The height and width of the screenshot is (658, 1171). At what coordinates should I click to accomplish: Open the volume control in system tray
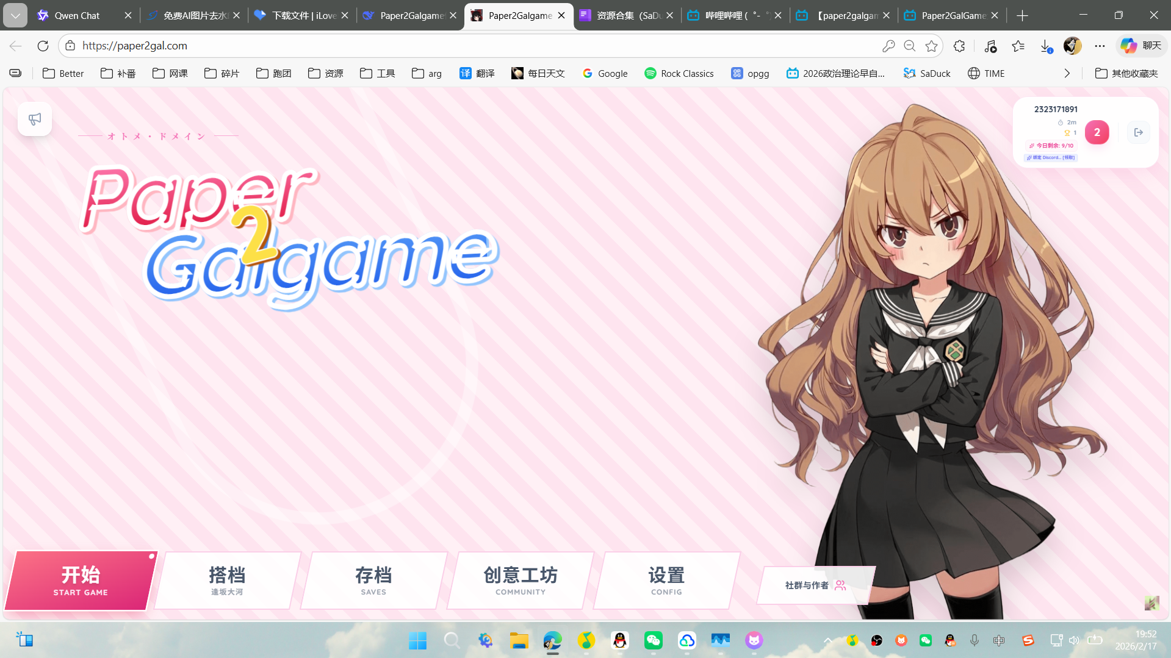pos(1074,640)
